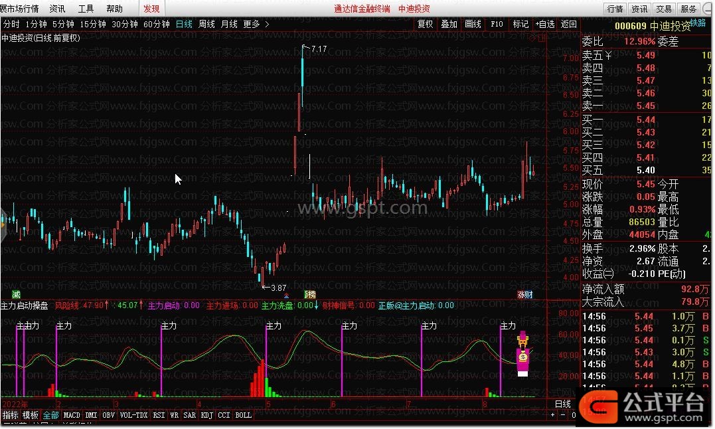
Task: Open the 帮助 menu
Action: (114, 9)
